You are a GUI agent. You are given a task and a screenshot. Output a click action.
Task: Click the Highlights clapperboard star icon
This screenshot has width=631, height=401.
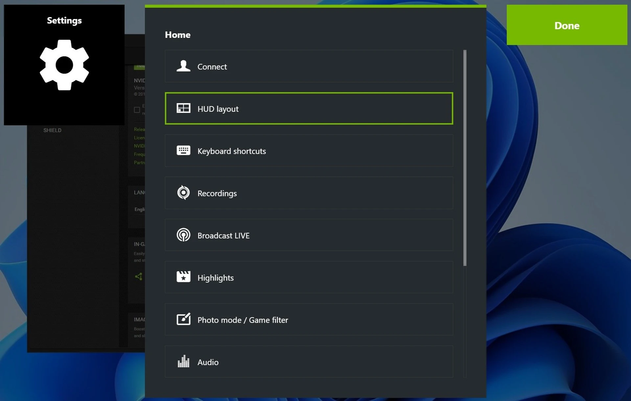click(x=183, y=277)
